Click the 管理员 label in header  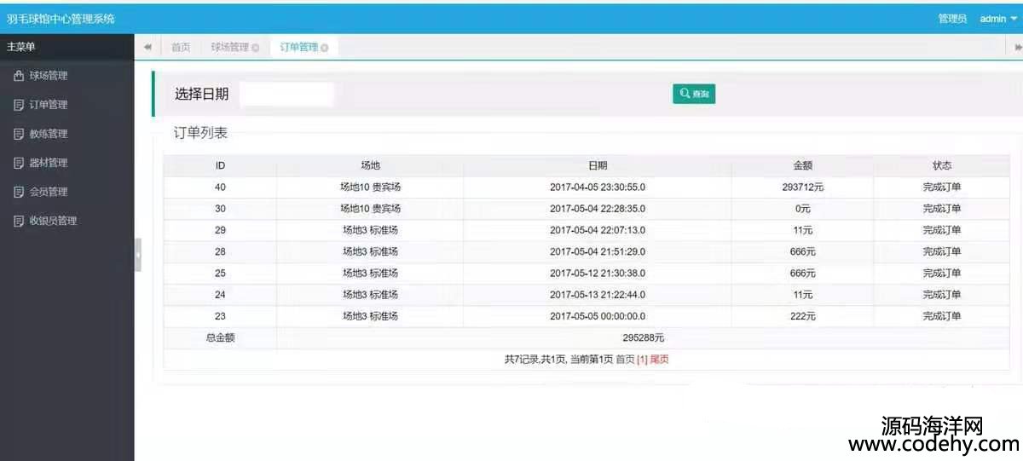(x=952, y=19)
